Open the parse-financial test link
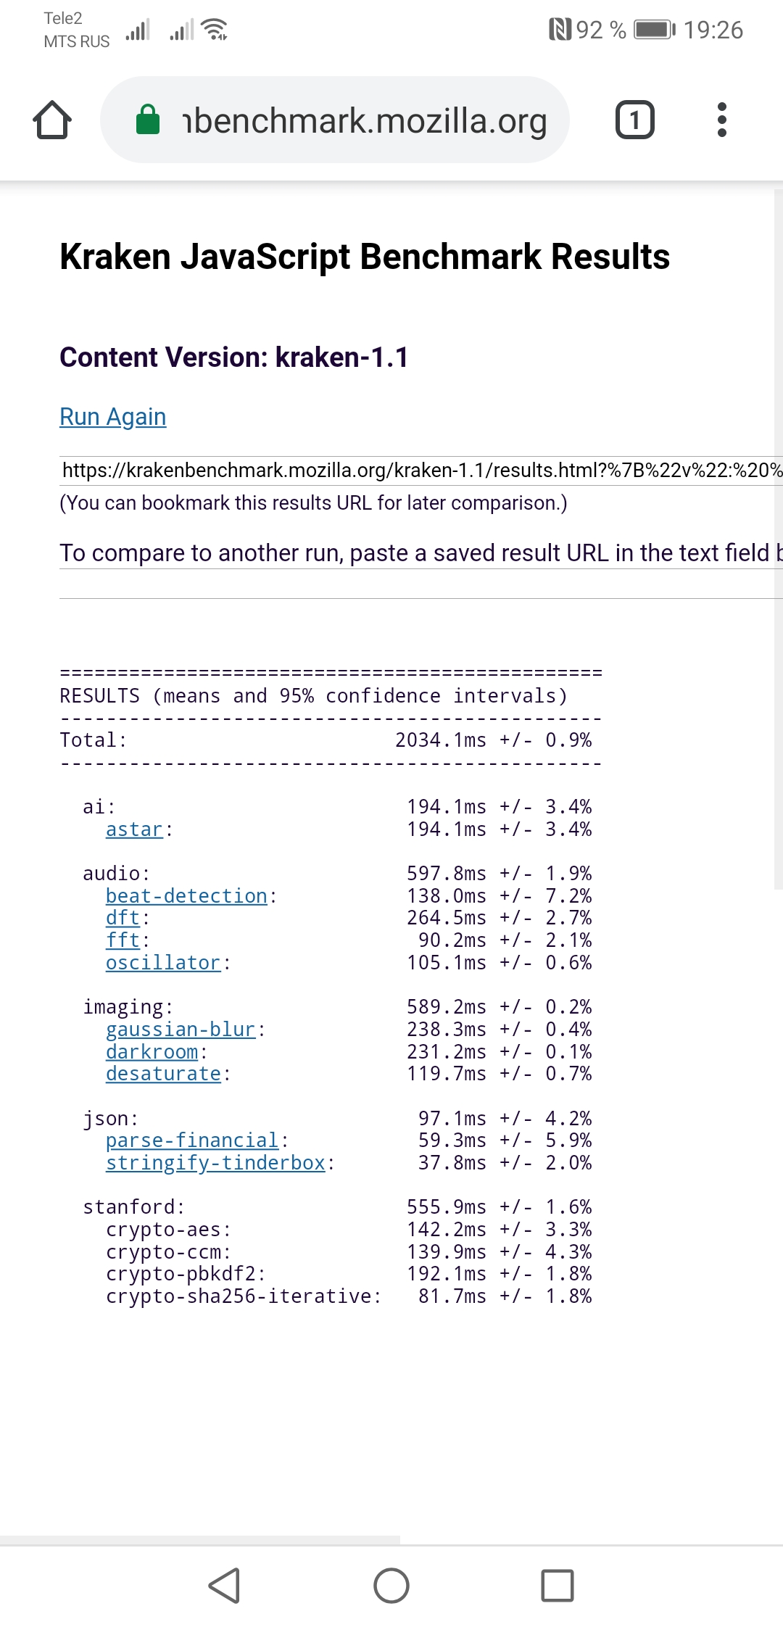The height and width of the screenshot is (1627, 783). tap(192, 1140)
